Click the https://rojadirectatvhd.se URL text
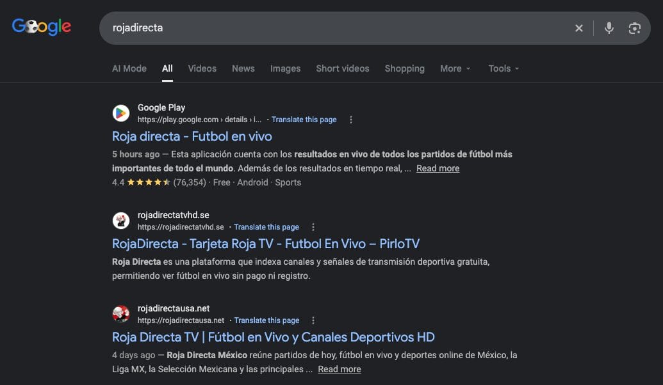Viewport: 663px width, 385px height. pyautogui.click(x=181, y=227)
